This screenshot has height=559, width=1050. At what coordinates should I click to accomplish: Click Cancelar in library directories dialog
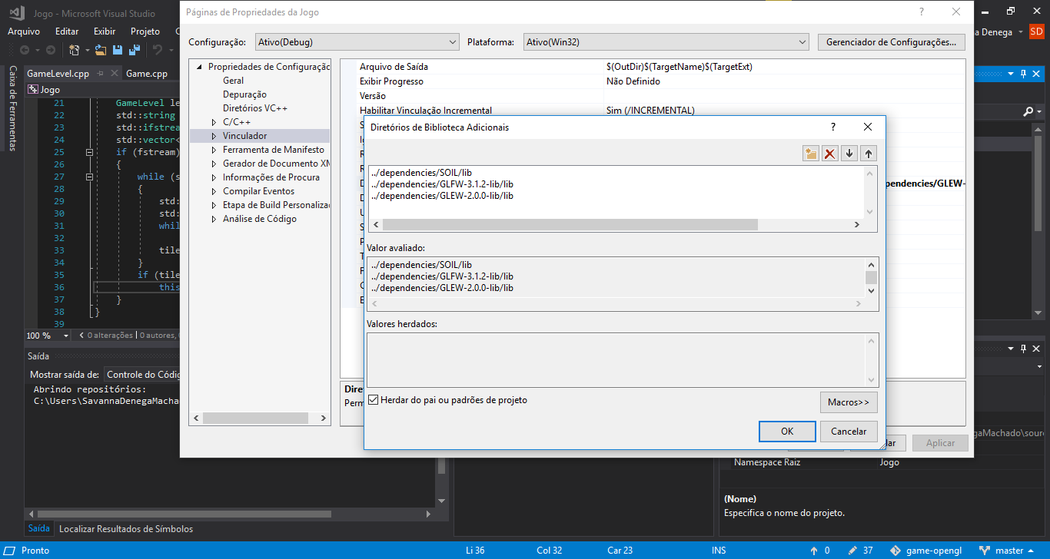pos(849,432)
